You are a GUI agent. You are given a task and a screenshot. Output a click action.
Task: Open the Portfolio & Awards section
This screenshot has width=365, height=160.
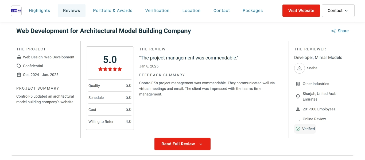(112, 10)
